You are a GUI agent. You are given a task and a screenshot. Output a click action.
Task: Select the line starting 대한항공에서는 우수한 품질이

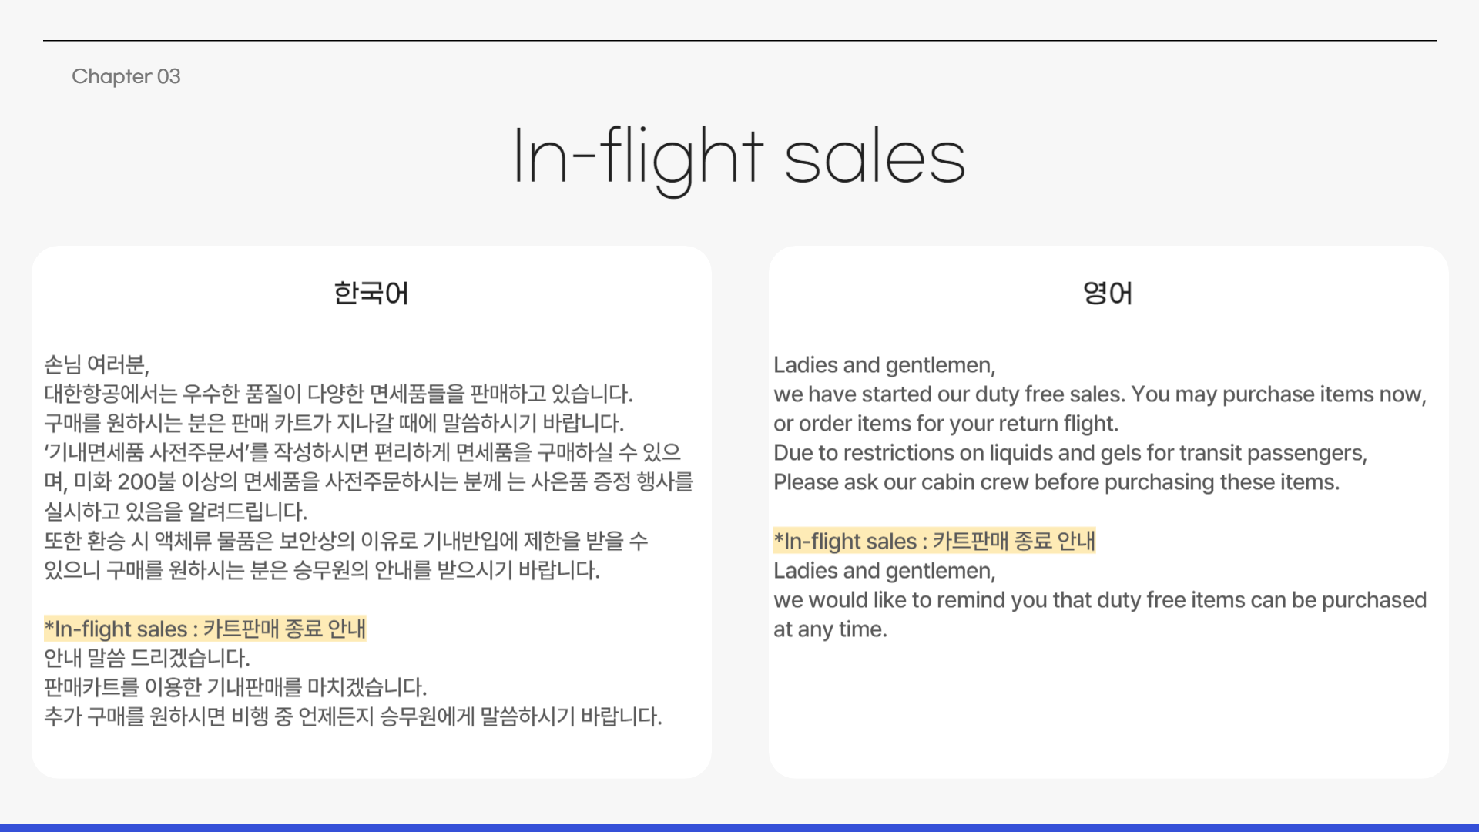338,394
